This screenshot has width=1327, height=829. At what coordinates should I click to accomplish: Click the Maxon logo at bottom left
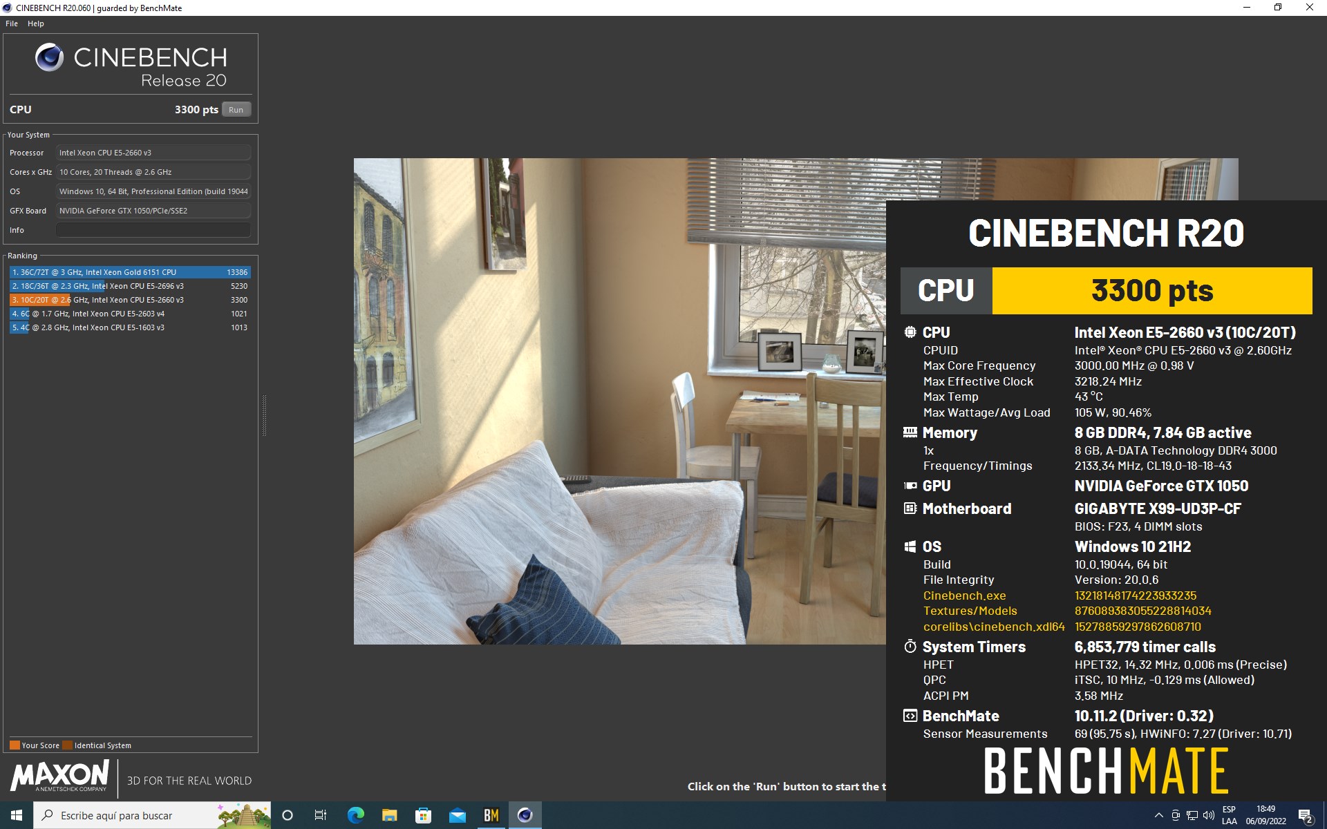coord(60,776)
